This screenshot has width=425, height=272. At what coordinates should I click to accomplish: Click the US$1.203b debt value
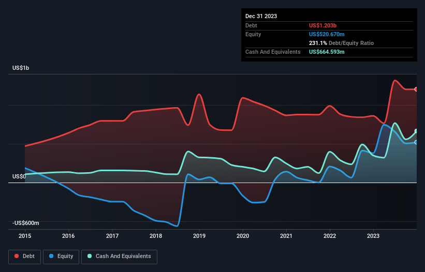[323, 25]
